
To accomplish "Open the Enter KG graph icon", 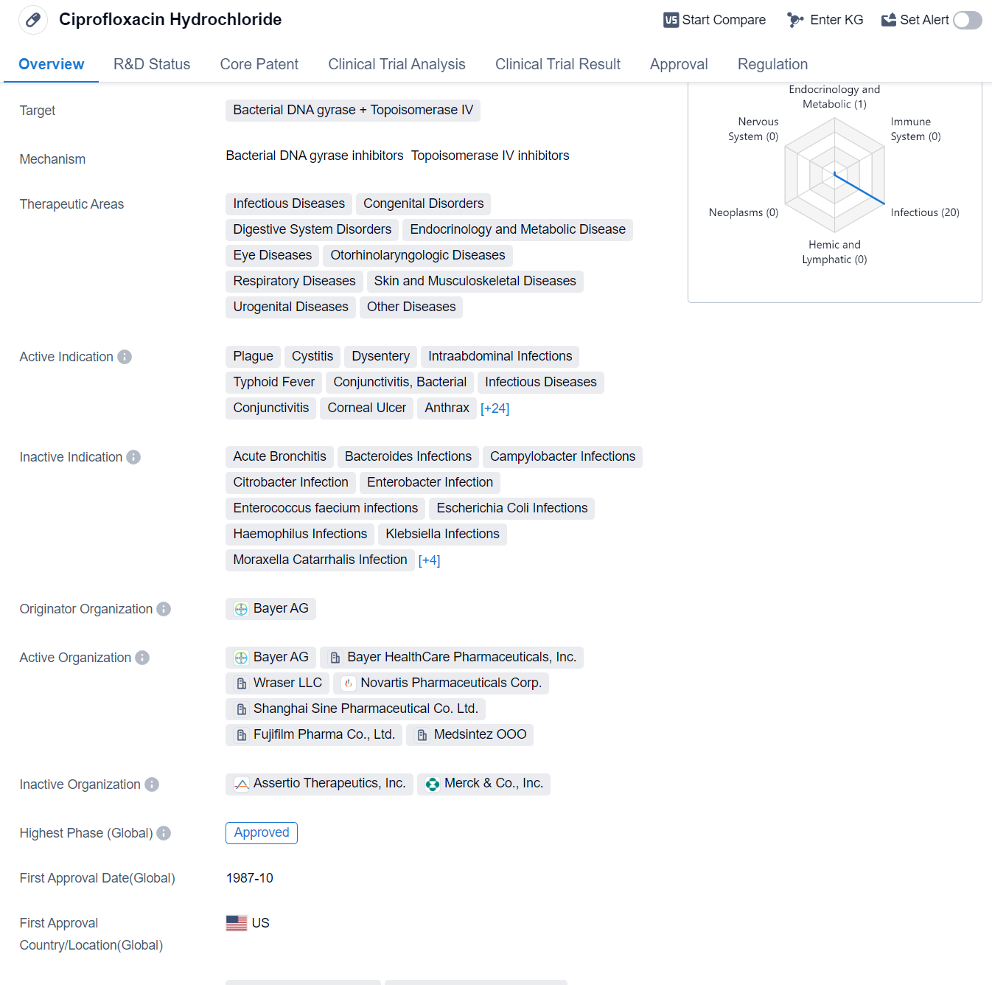I will (x=795, y=20).
